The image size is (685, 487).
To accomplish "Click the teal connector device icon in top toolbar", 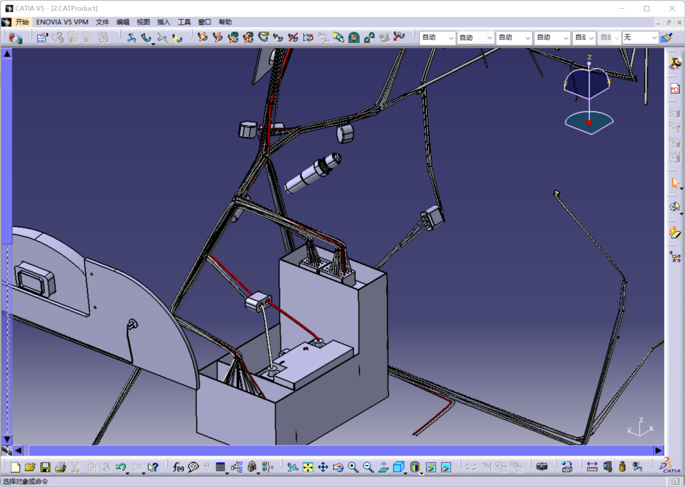I will click(354, 38).
